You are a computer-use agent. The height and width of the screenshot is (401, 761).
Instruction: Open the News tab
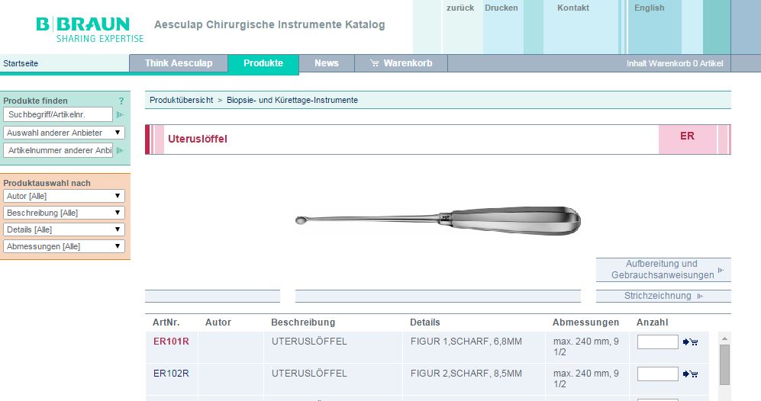tap(326, 63)
